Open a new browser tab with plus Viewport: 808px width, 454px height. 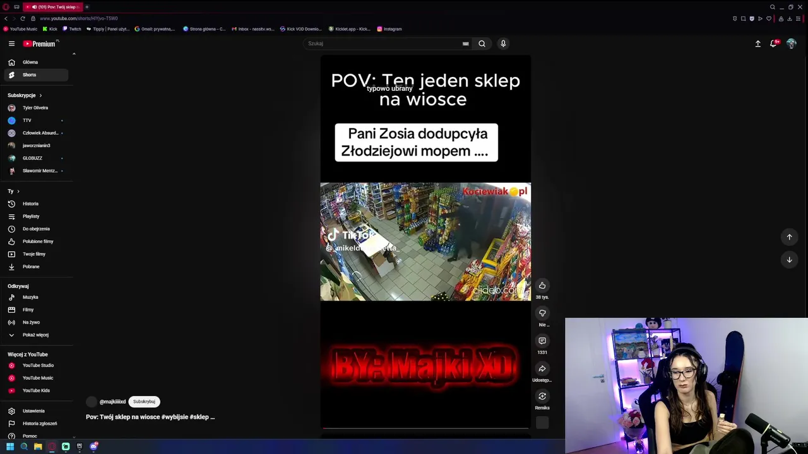(x=87, y=7)
